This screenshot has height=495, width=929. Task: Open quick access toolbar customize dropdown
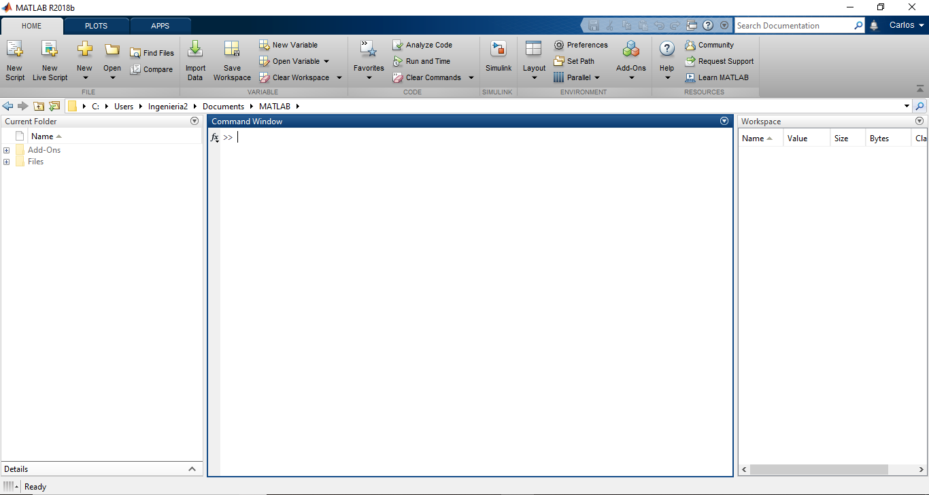[724, 26]
